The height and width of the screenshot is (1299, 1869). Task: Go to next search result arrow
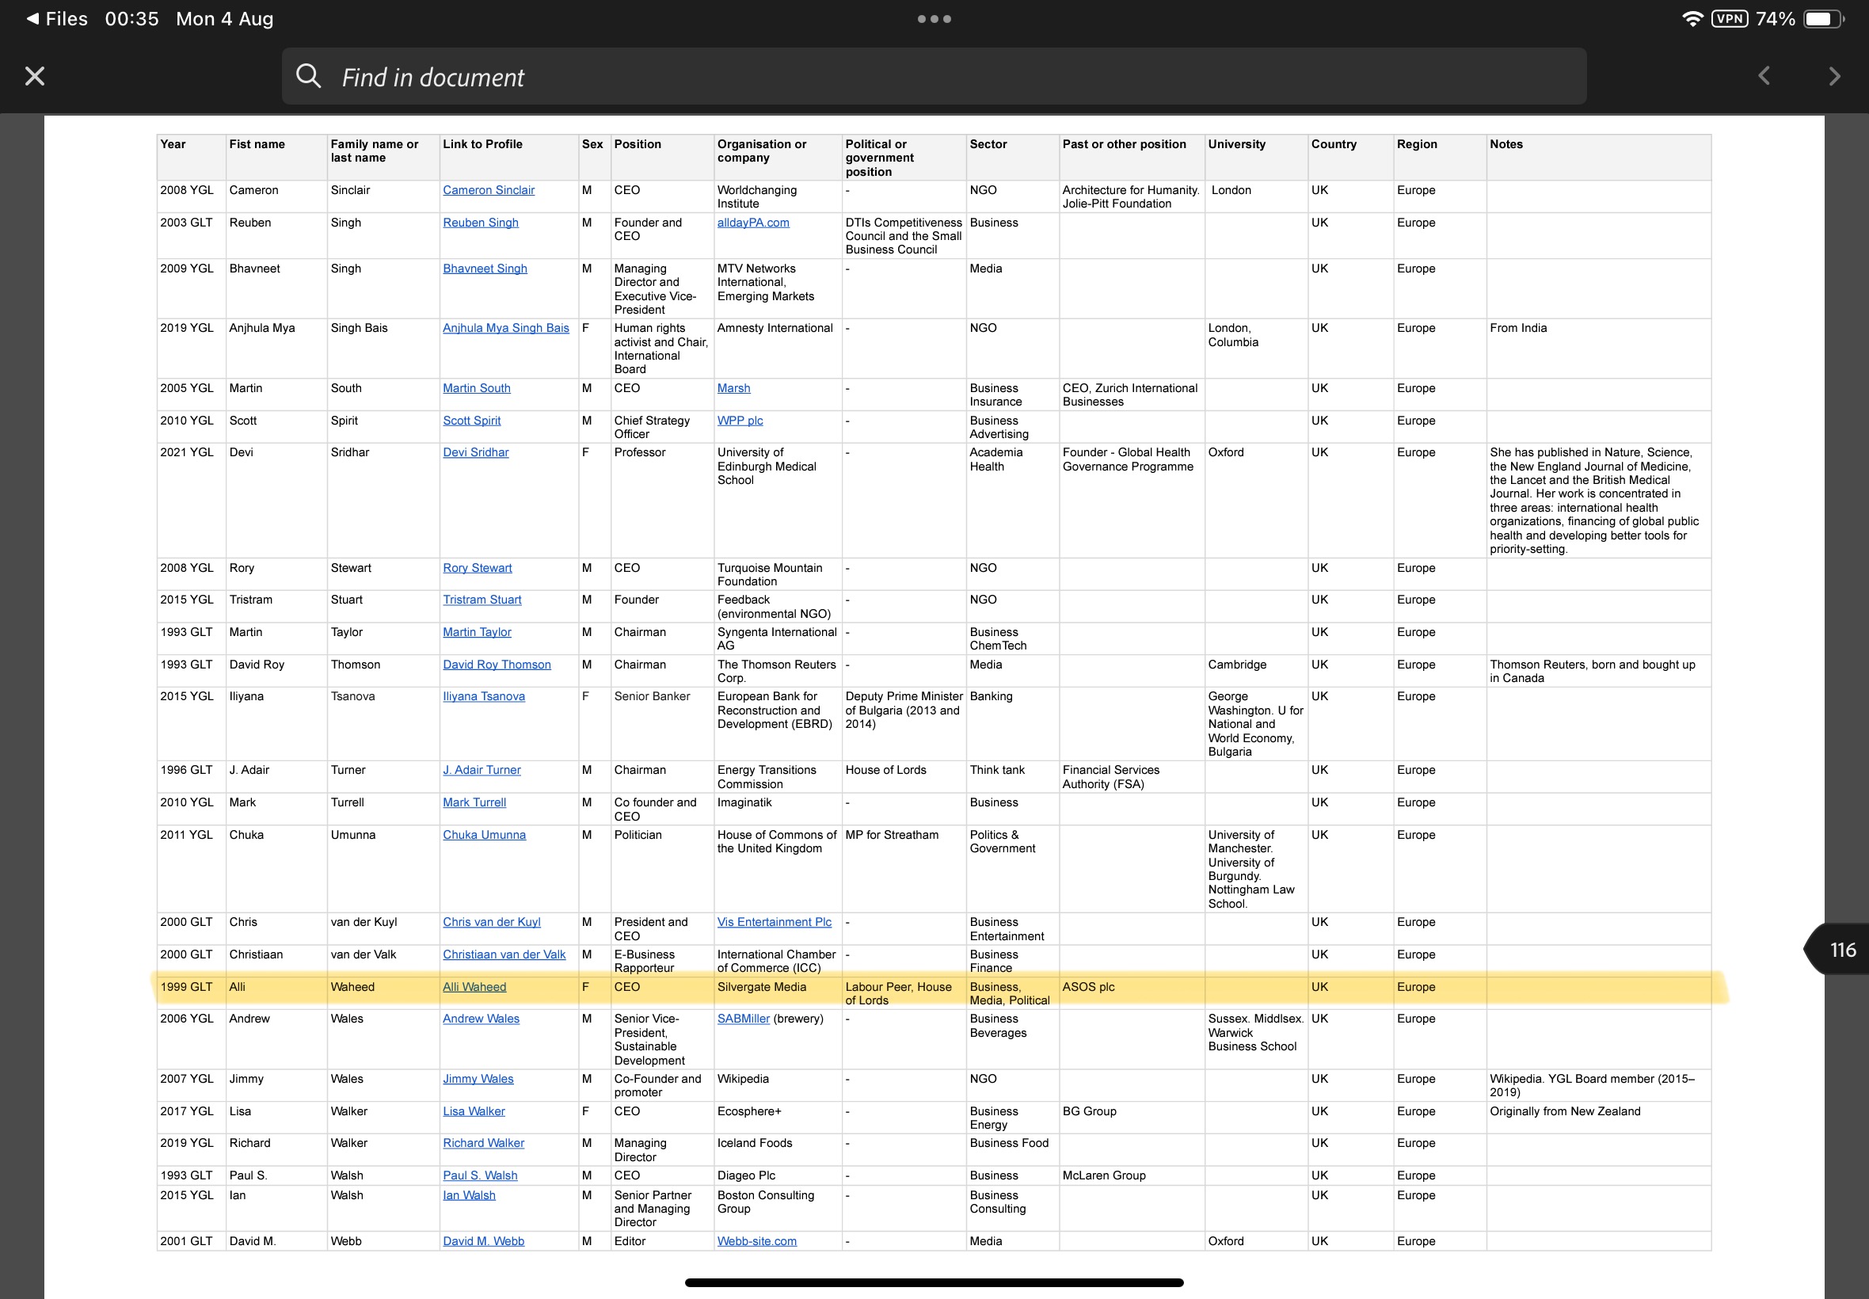(1834, 77)
